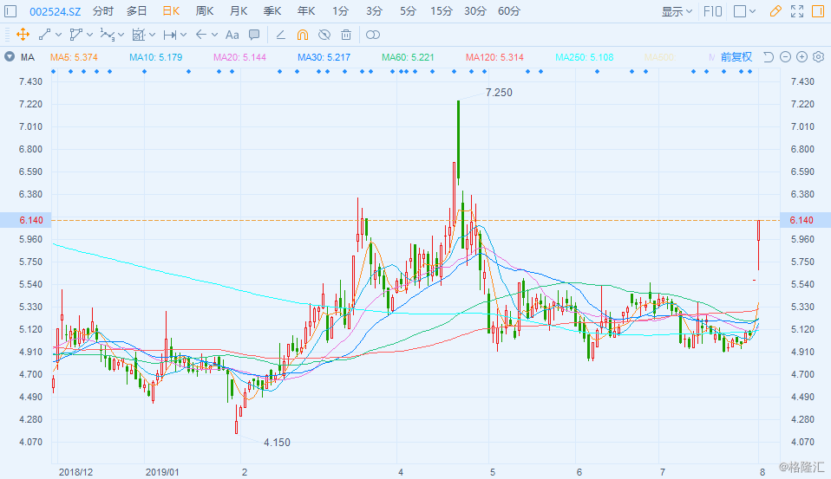Select 15分 interval
The height and width of the screenshot is (479, 831).
(x=442, y=11)
